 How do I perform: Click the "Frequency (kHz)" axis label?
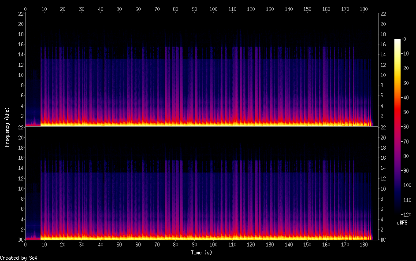coord(7,127)
